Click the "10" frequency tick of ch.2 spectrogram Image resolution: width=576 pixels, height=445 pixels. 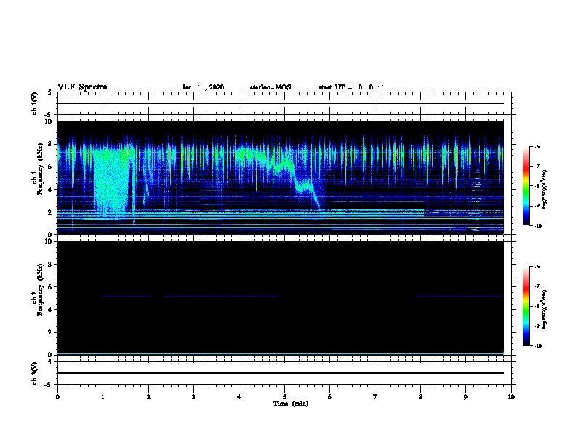click(x=49, y=241)
